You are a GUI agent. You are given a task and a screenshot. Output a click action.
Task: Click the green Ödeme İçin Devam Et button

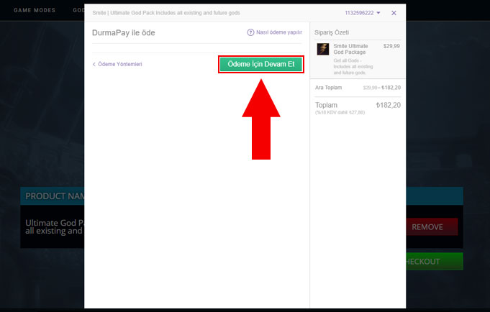click(260, 64)
